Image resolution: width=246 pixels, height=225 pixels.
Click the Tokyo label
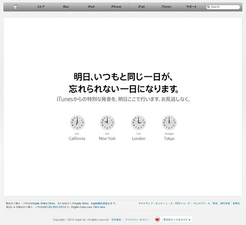pos(169,139)
